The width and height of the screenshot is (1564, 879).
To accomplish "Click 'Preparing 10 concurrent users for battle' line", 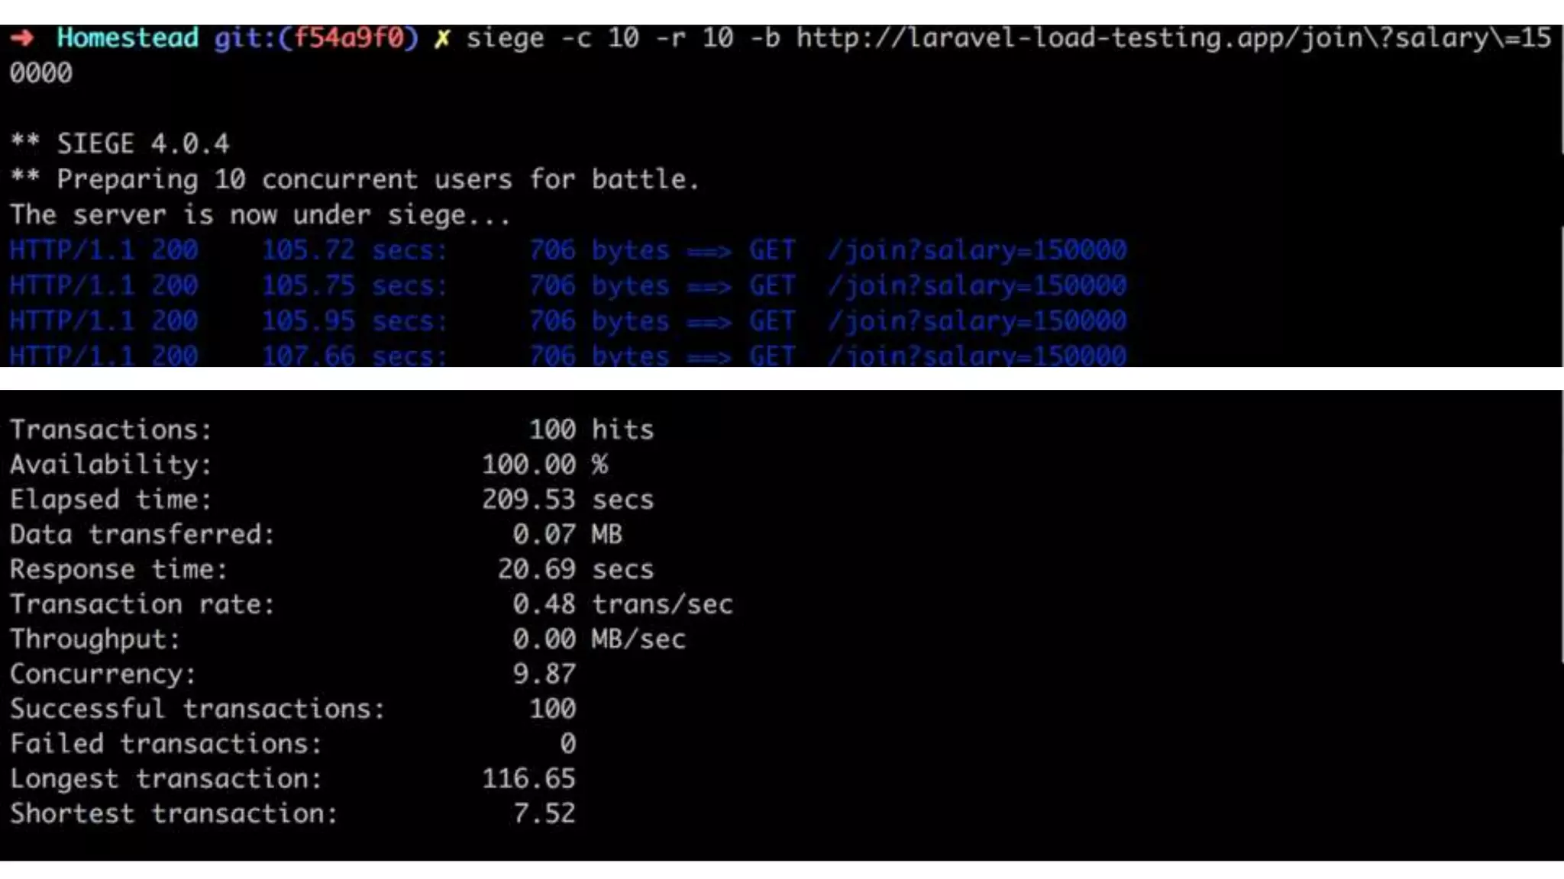I will (354, 179).
